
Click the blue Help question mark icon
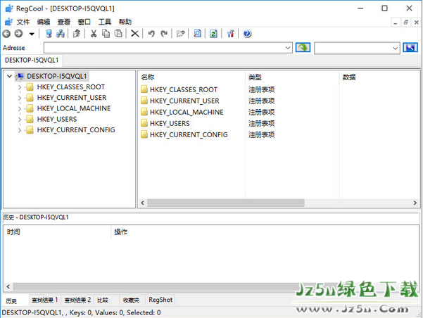point(247,34)
